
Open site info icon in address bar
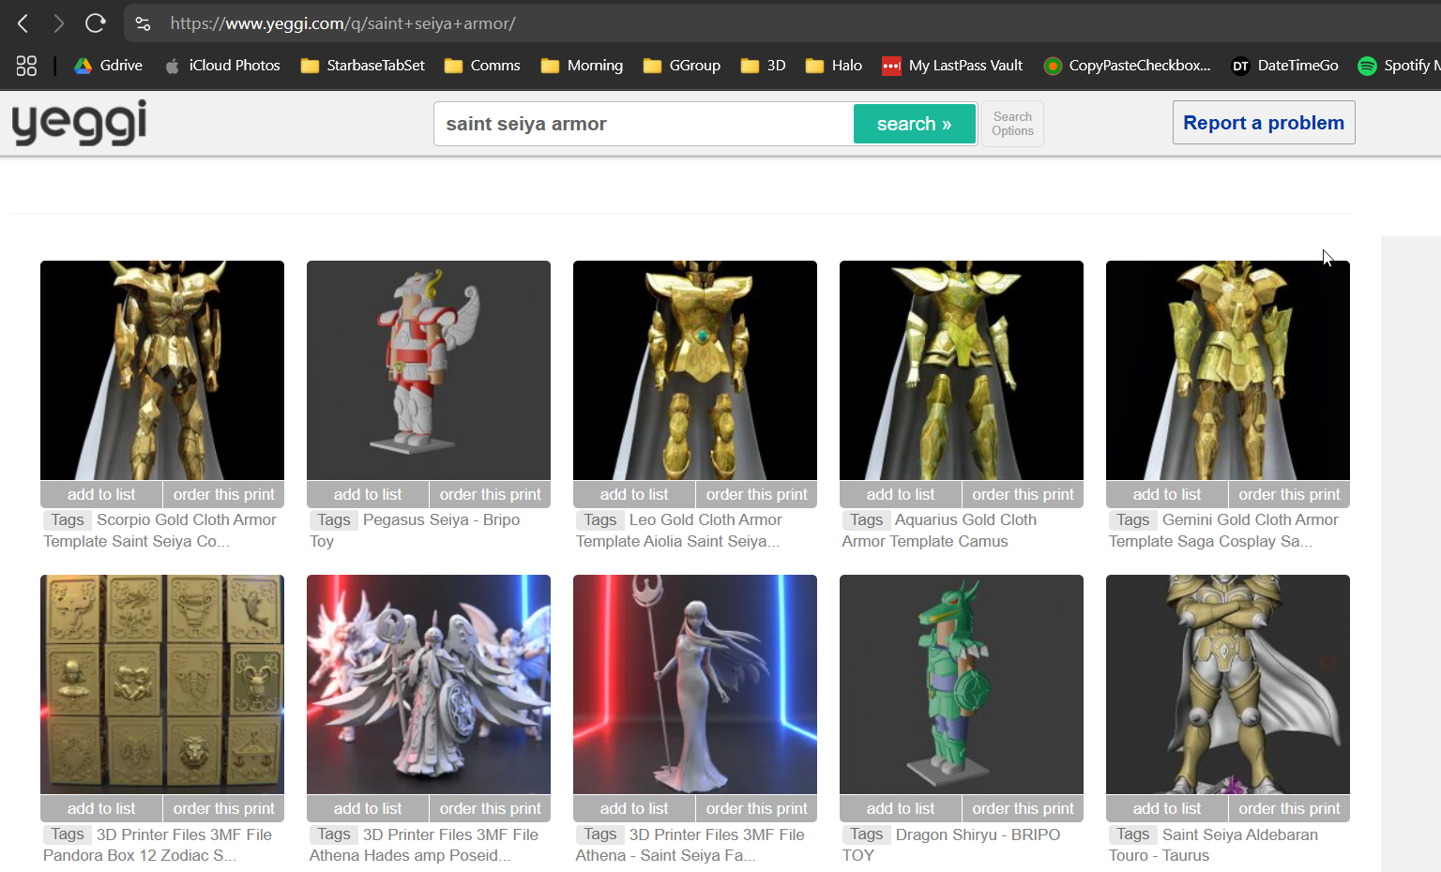[x=143, y=23]
